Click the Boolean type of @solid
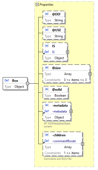This screenshot has height=170, width=98. click(x=60, y=96)
